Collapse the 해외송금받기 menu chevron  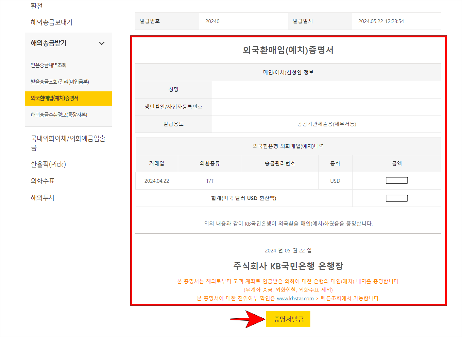point(101,43)
